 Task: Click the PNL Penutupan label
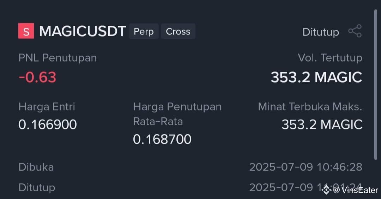[58, 58]
